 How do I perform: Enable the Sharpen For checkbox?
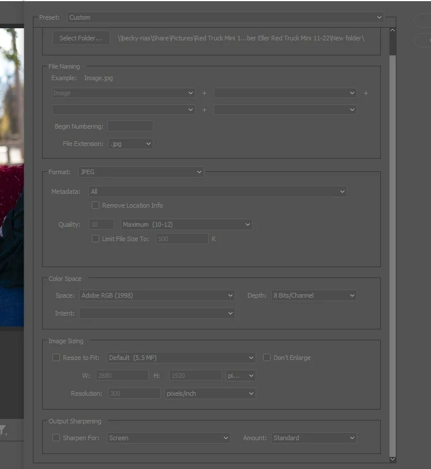tap(56, 438)
